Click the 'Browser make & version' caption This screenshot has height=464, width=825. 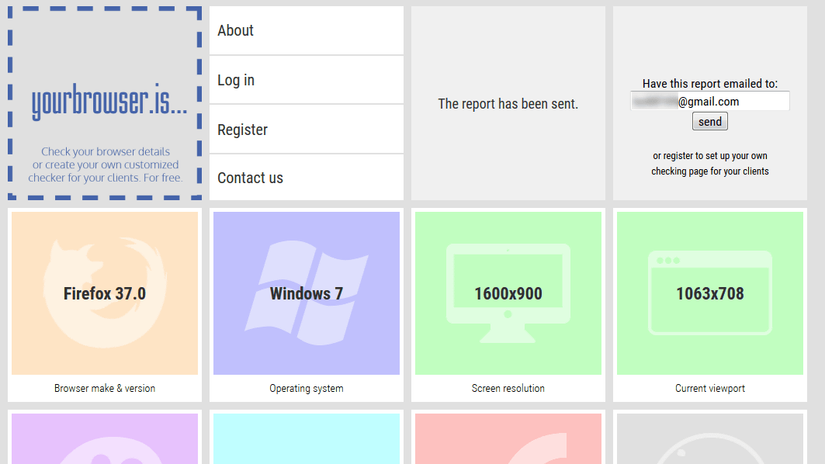tap(105, 388)
